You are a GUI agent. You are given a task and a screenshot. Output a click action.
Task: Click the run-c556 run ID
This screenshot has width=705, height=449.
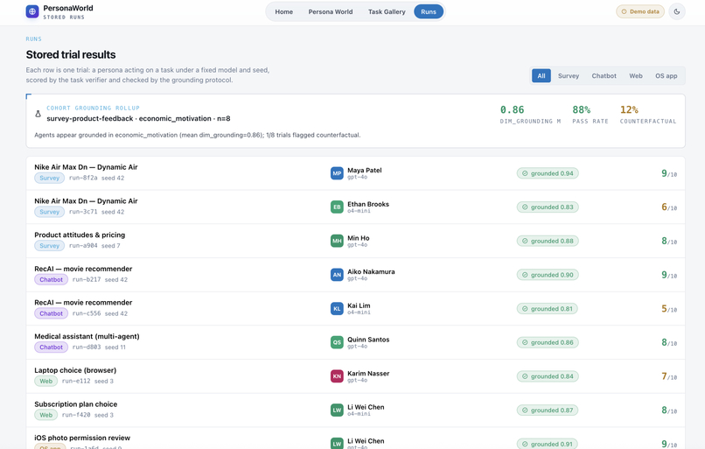[87, 313]
